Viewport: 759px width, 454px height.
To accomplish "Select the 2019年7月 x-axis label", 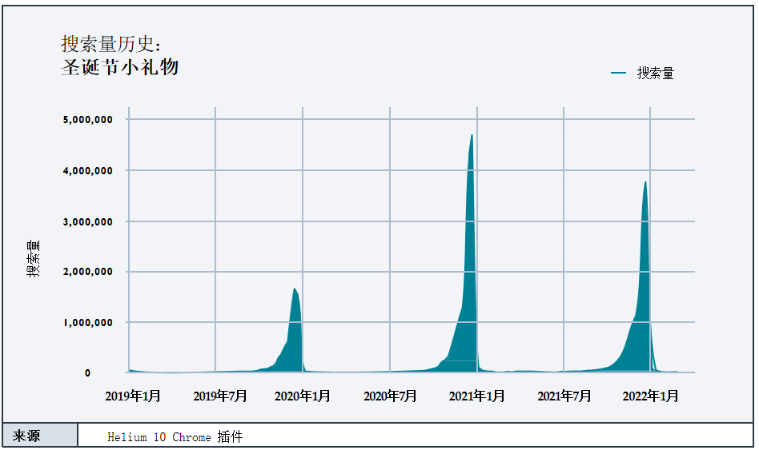I will pos(220,396).
